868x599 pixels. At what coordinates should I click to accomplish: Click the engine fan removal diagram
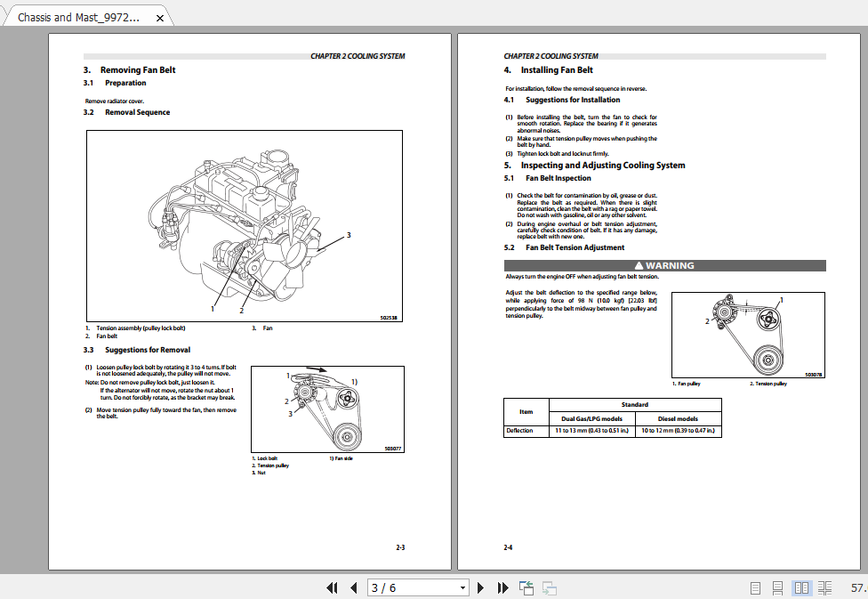(x=244, y=225)
